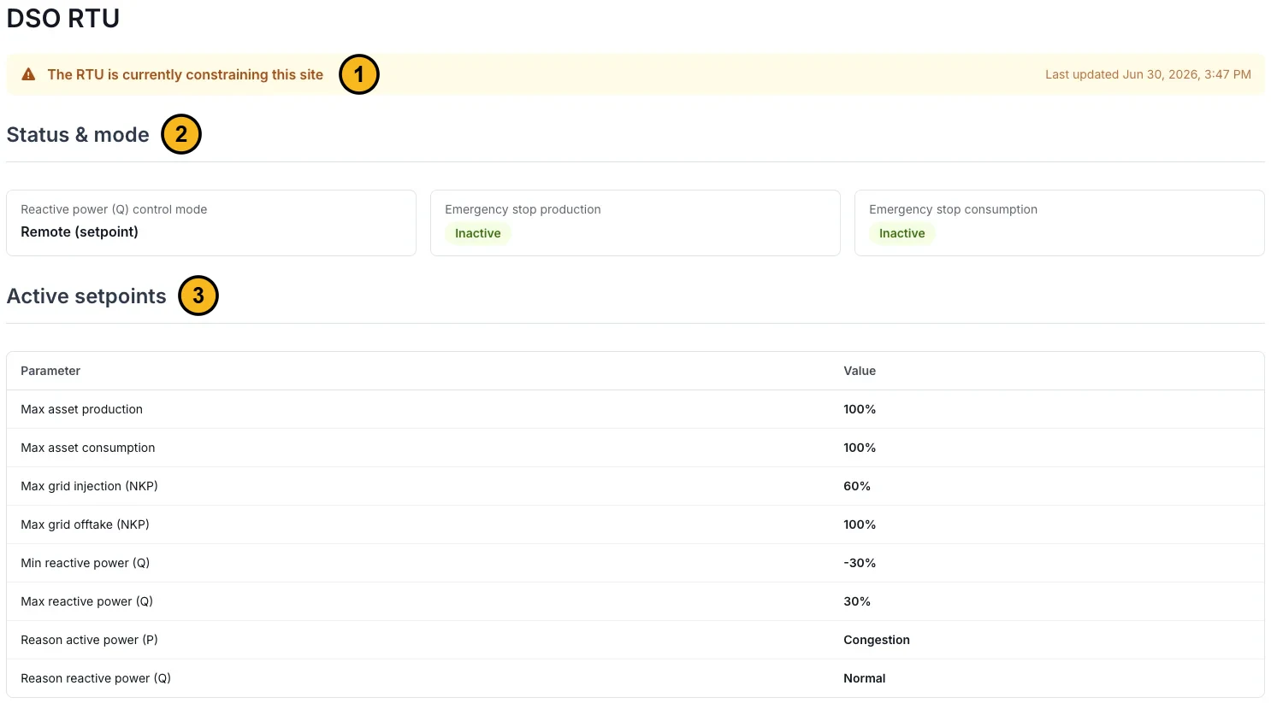Click annotation marker number 1
This screenshot has height=703, width=1271.
[x=358, y=74]
